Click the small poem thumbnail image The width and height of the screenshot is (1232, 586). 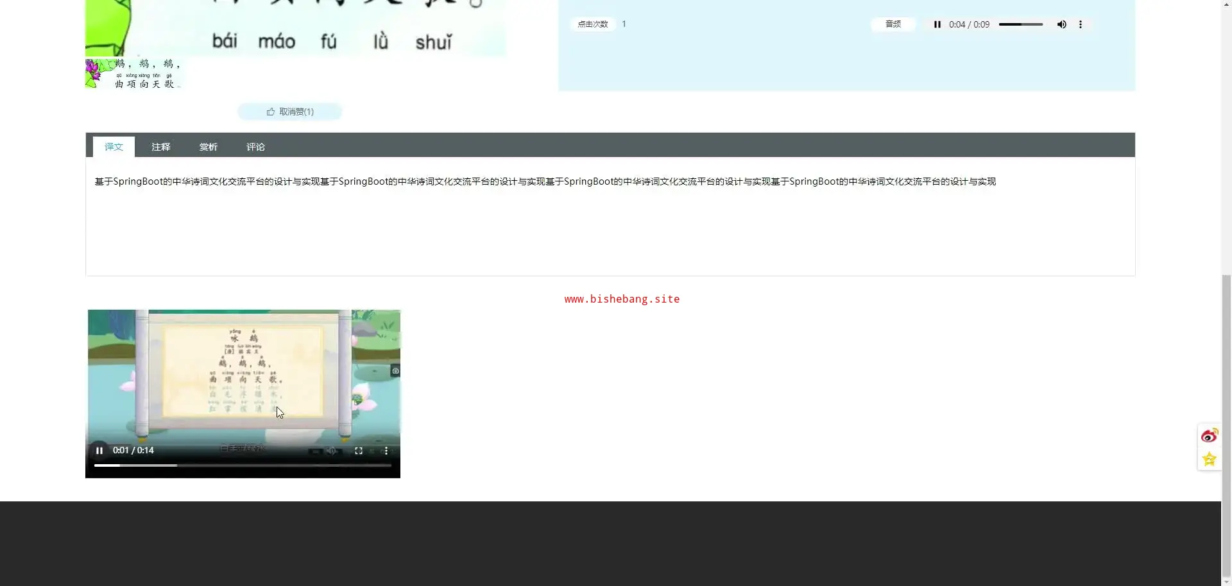coord(133,74)
